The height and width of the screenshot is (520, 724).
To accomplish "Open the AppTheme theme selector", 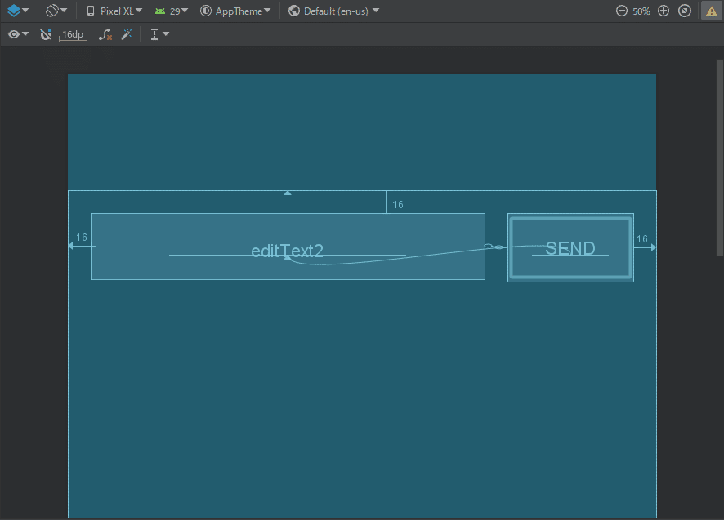I will tap(235, 11).
